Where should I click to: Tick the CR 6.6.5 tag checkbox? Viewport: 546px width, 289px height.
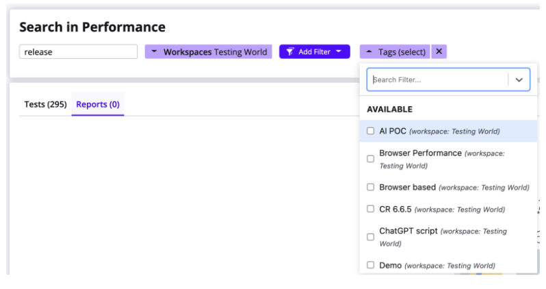coord(371,209)
